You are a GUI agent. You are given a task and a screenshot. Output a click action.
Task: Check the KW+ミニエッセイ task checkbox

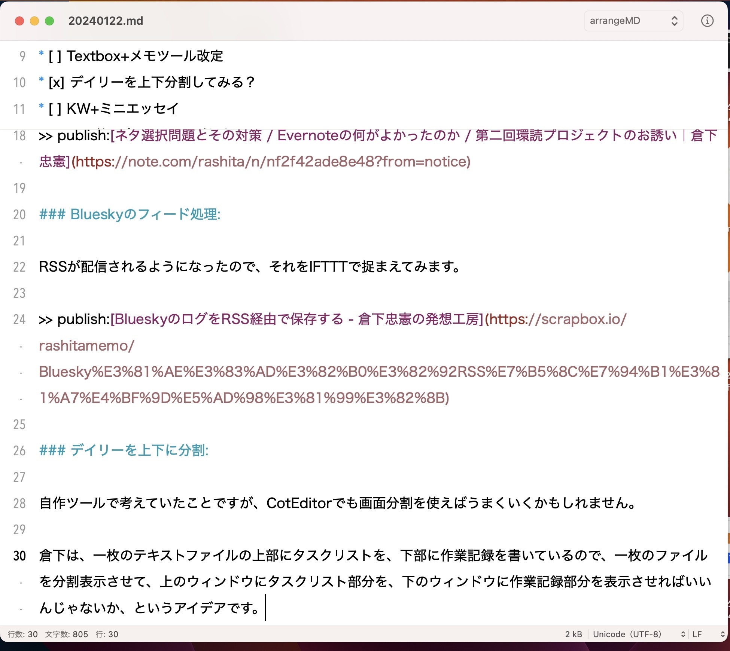[x=55, y=109]
